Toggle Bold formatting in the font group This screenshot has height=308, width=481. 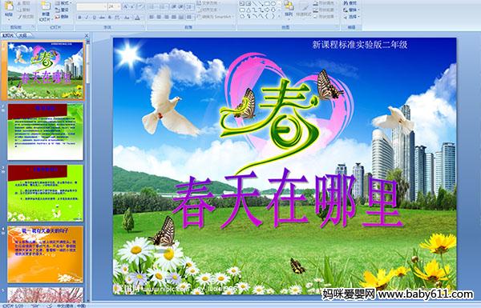79,18
